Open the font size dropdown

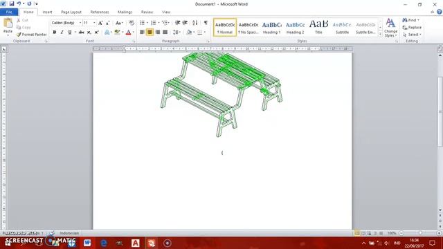[94, 23]
